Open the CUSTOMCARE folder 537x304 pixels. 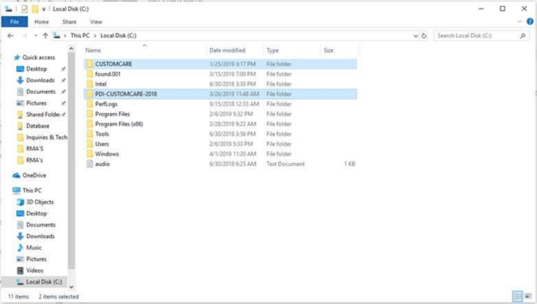tap(115, 64)
